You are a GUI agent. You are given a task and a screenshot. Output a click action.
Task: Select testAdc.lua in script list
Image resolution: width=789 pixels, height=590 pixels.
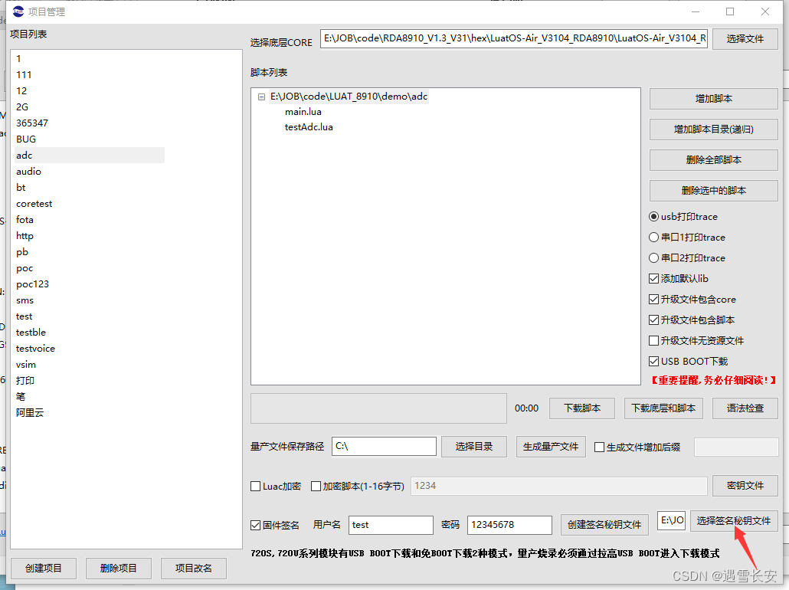[309, 127]
